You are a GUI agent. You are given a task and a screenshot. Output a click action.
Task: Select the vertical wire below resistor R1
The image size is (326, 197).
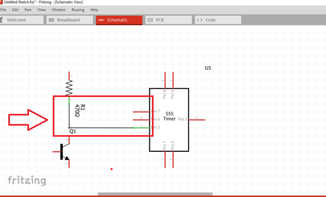[x=69, y=116]
